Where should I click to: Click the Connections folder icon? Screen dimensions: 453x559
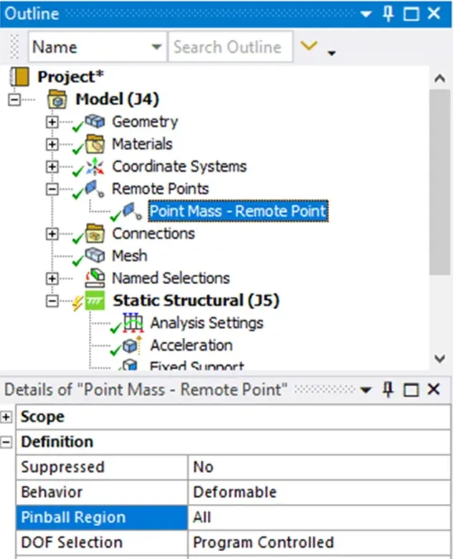pyautogui.click(x=95, y=233)
